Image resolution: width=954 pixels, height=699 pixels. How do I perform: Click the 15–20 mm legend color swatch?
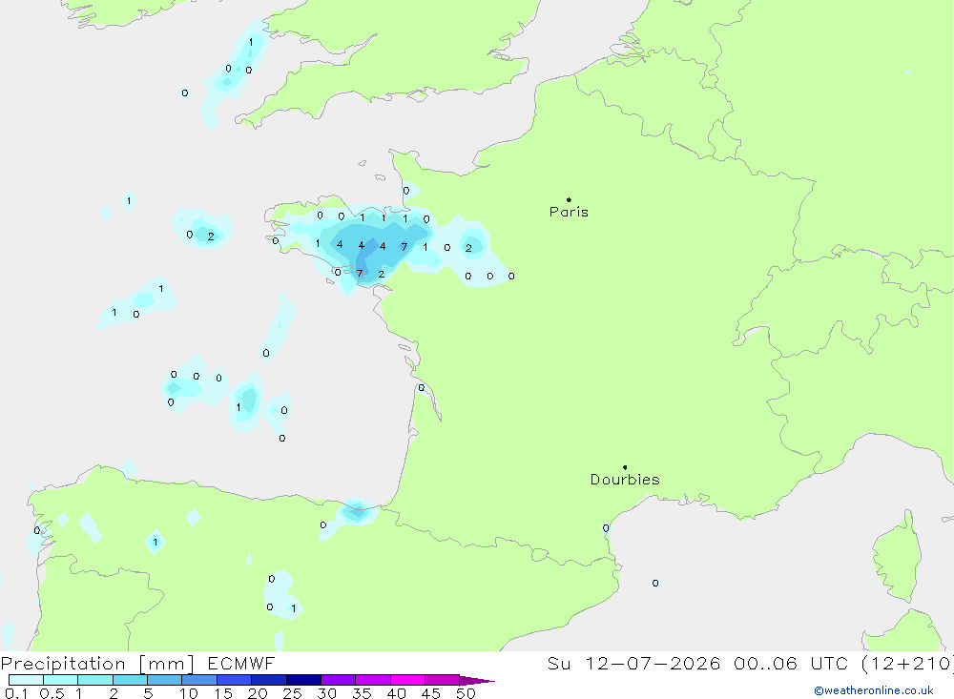pyautogui.click(x=235, y=680)
